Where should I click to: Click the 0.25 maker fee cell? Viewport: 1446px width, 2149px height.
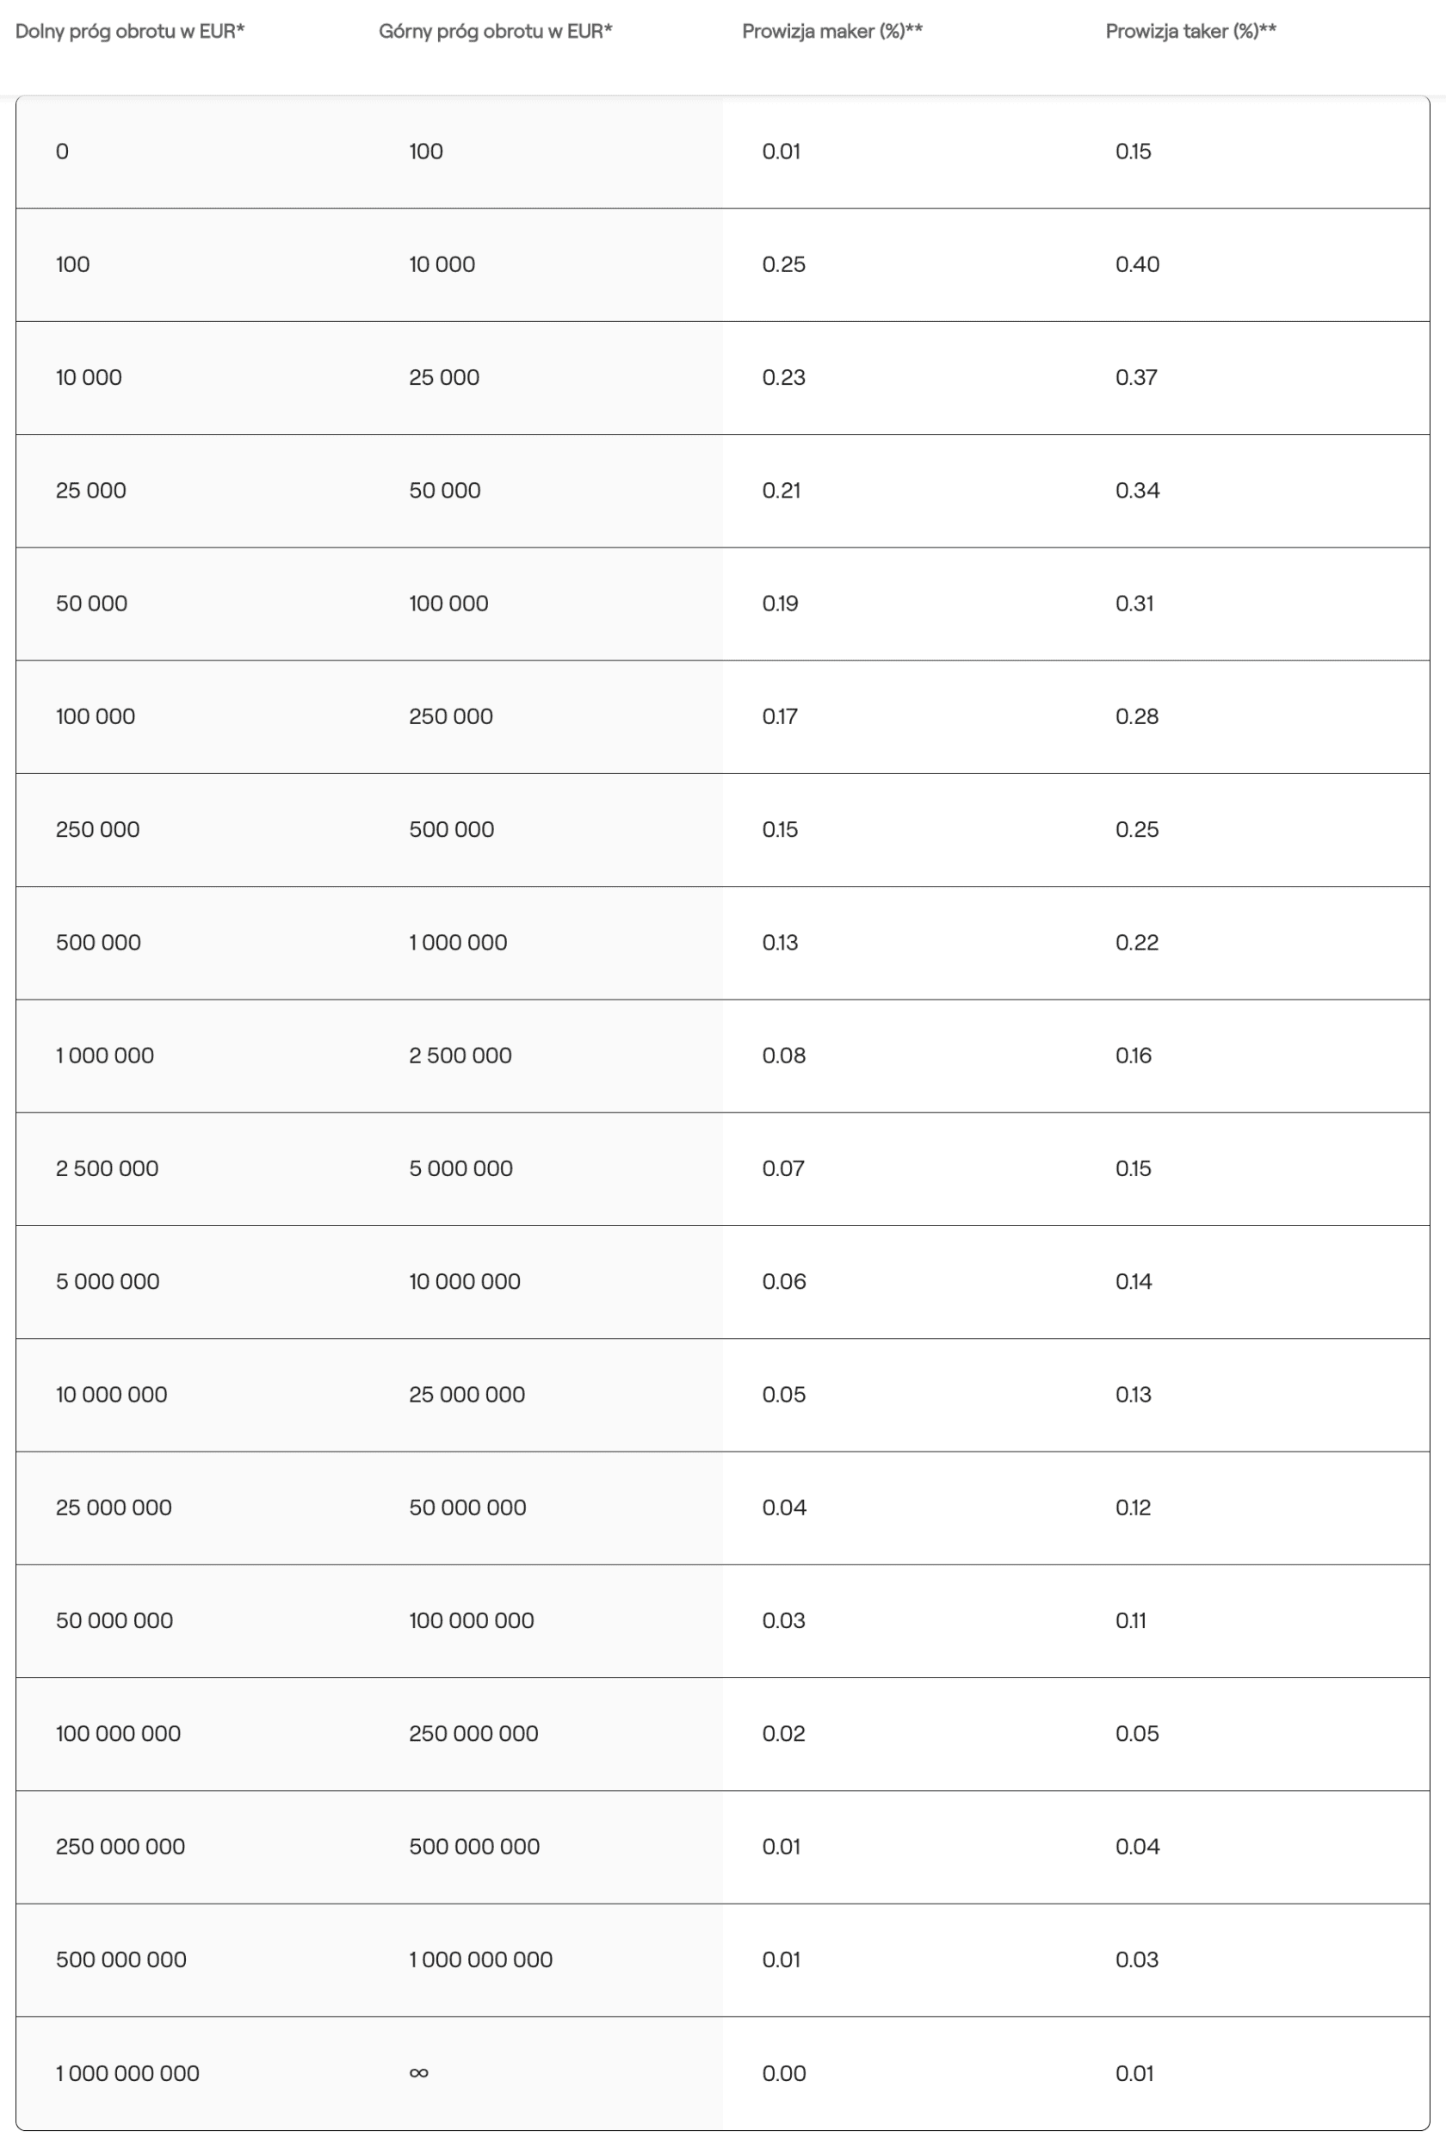(783, 264)
